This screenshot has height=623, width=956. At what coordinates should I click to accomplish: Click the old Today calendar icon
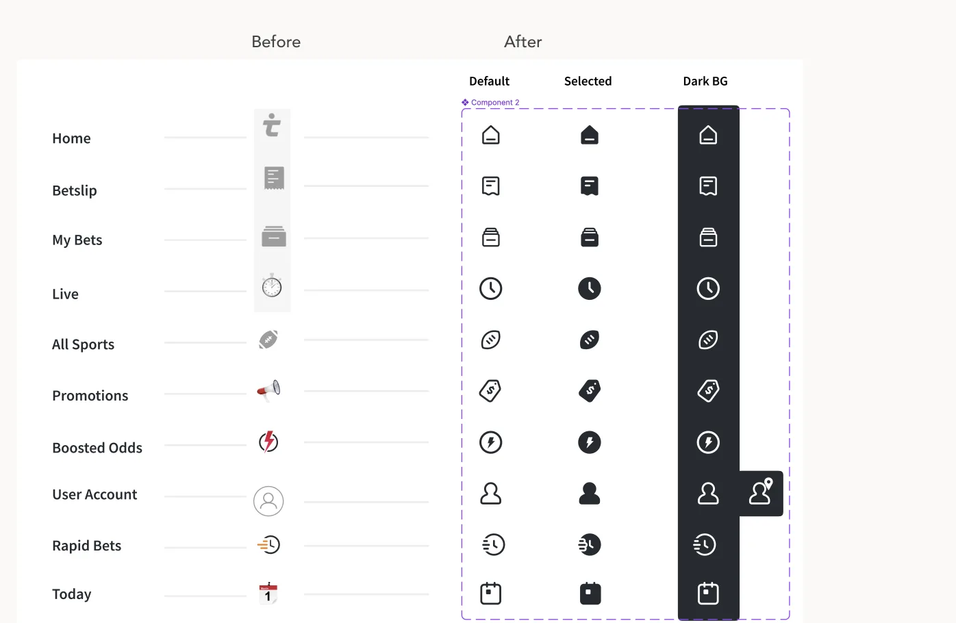268,594
